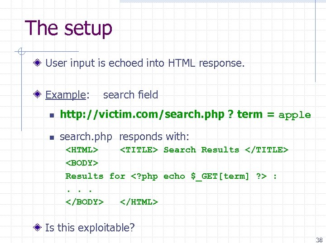This screenshot has width=326, height=245.
Task: Click the text "search field"
Action: 130,95
